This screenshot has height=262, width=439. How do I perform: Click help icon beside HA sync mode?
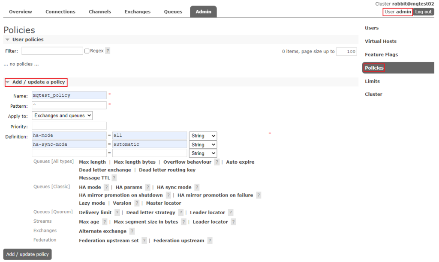point(197,187)
